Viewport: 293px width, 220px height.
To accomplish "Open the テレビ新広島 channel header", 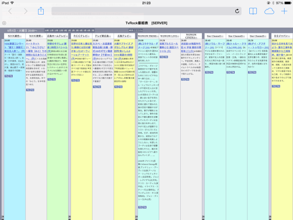I will pyautogui.click(x=103, y=36).
